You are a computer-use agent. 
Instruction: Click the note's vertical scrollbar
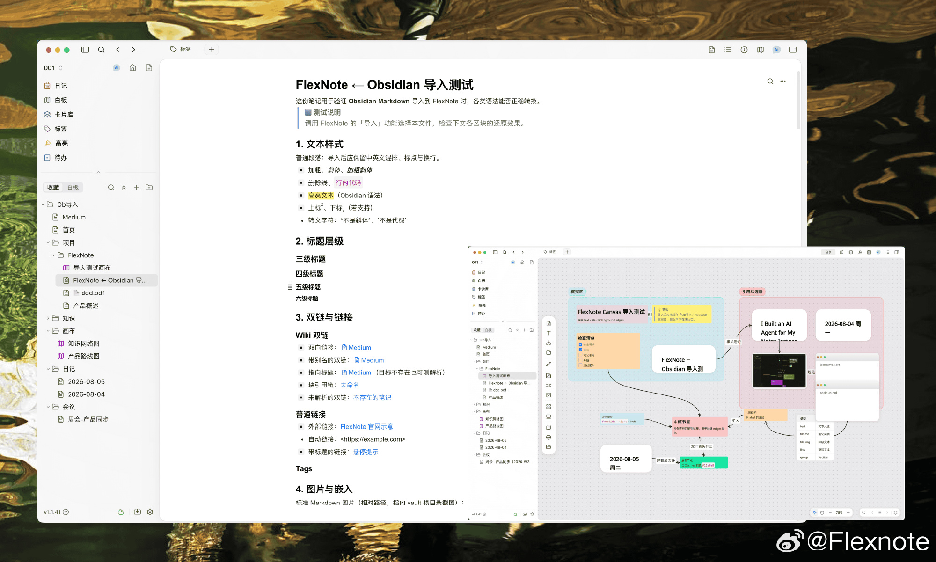coord(798,101)
